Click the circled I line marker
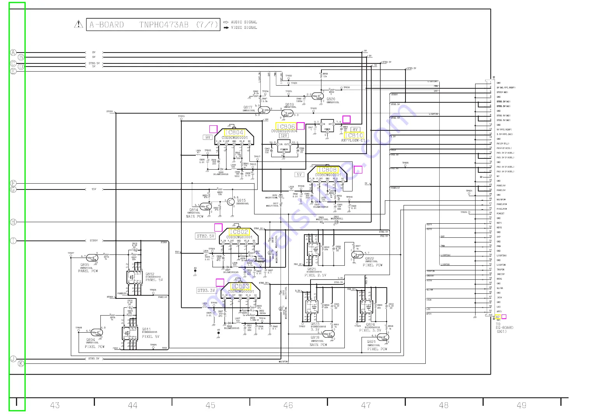The height and width of the screenshot is (414, 616). tap(13, 241)
